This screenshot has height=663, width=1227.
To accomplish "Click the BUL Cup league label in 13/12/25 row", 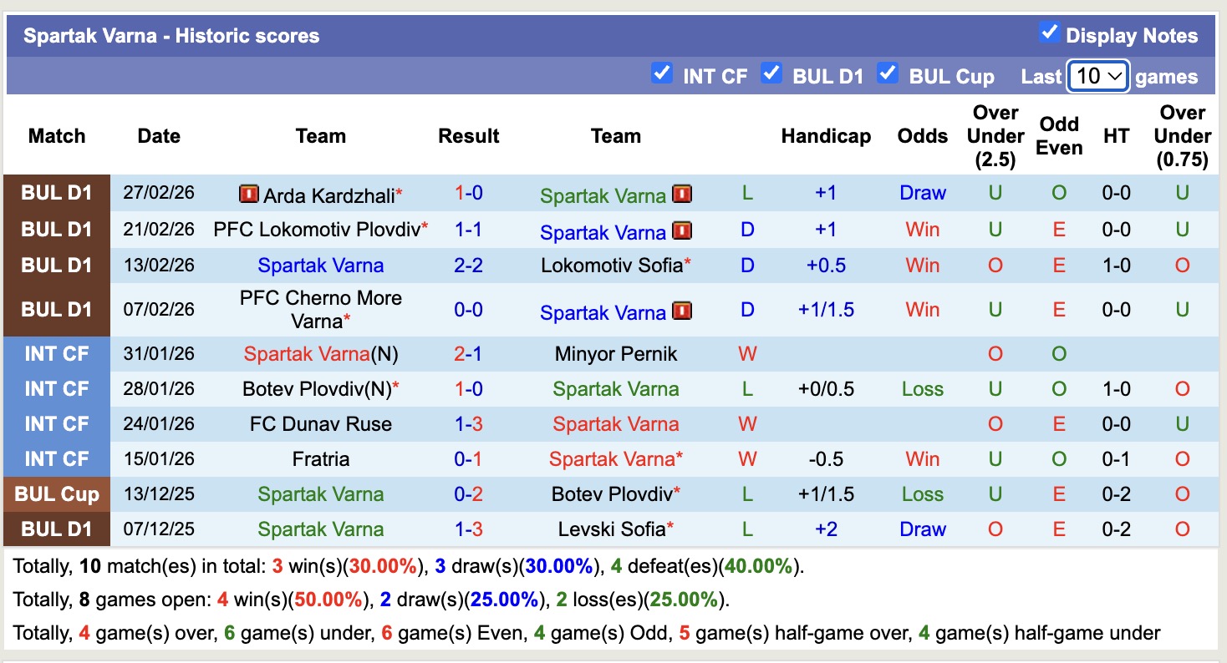I will tap(57, 494).
